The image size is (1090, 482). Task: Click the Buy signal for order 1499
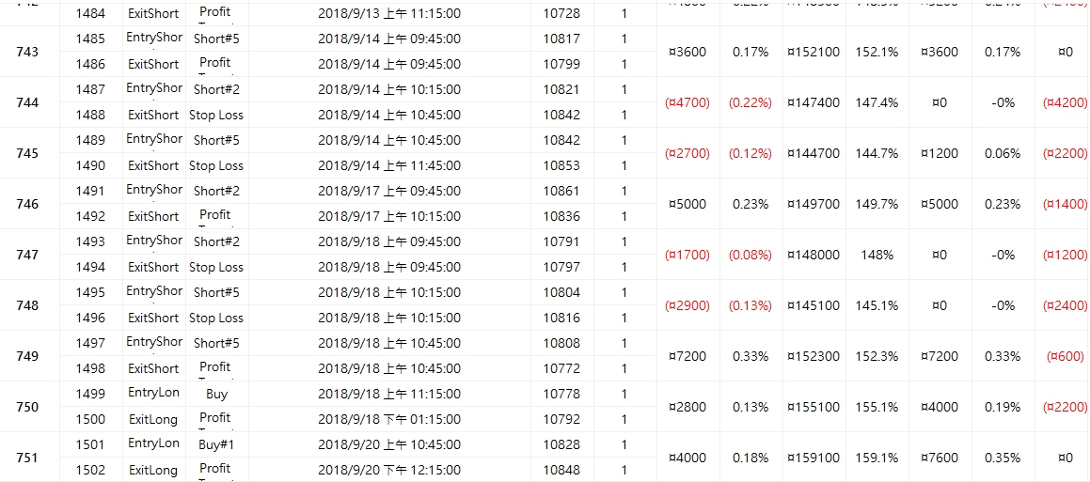pos(216,395)
